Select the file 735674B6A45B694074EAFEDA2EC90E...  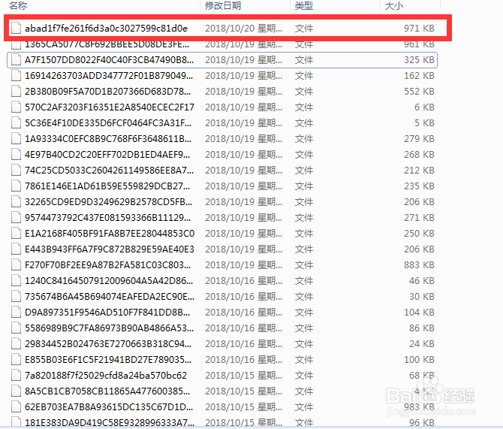(x=110, y=296)
